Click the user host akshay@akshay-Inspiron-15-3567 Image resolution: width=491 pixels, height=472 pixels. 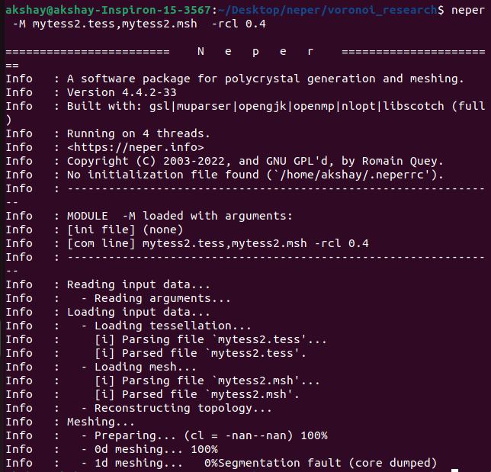tap(108, 10)
